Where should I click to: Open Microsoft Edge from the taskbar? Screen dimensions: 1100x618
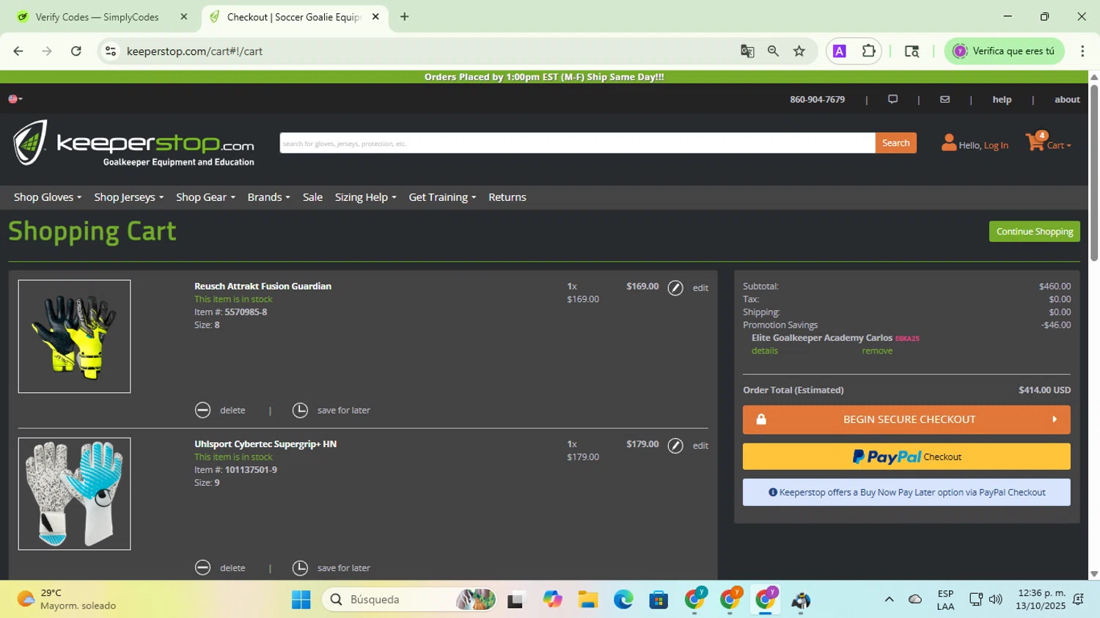pyautogui.click(x=623, y=600)
